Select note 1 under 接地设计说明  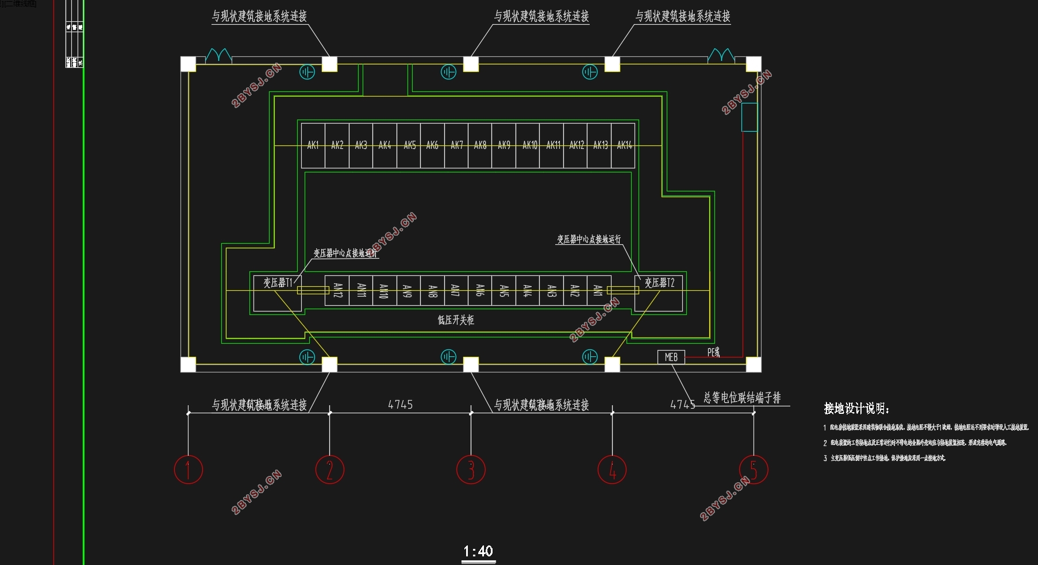pos(926,428)
